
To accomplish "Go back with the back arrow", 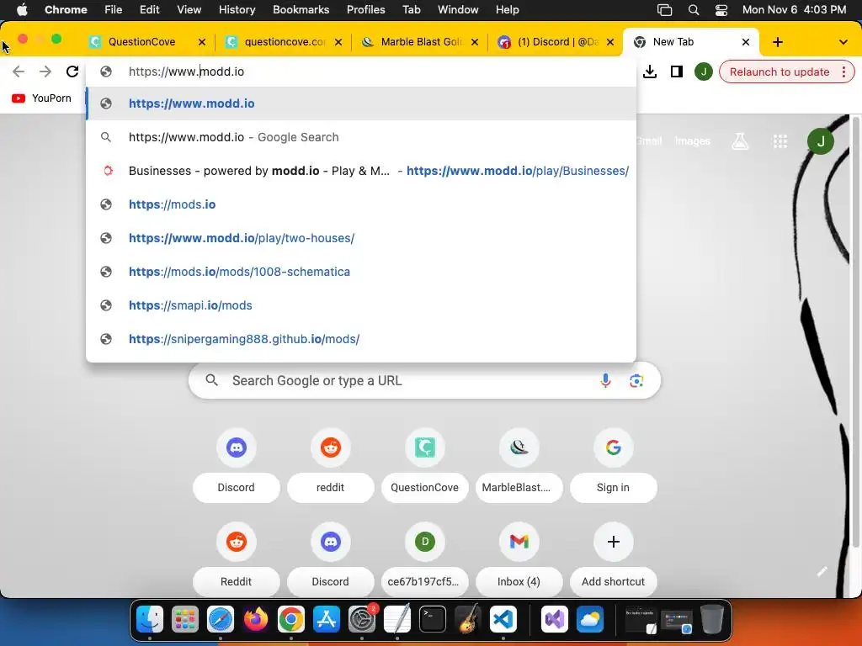I will pos(19,71).
